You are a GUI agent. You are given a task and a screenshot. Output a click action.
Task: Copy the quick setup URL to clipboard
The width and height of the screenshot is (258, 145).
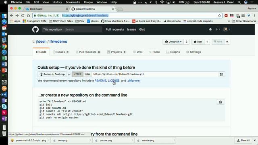coord(221,74)
